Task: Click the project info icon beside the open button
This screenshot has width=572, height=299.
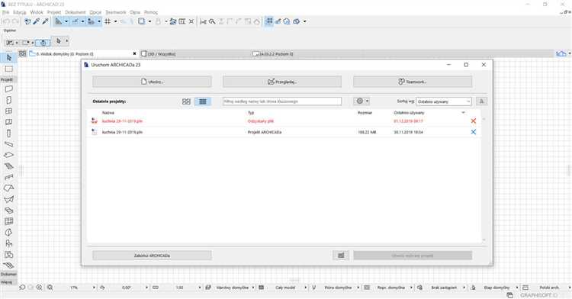Action: pos(341,256)
